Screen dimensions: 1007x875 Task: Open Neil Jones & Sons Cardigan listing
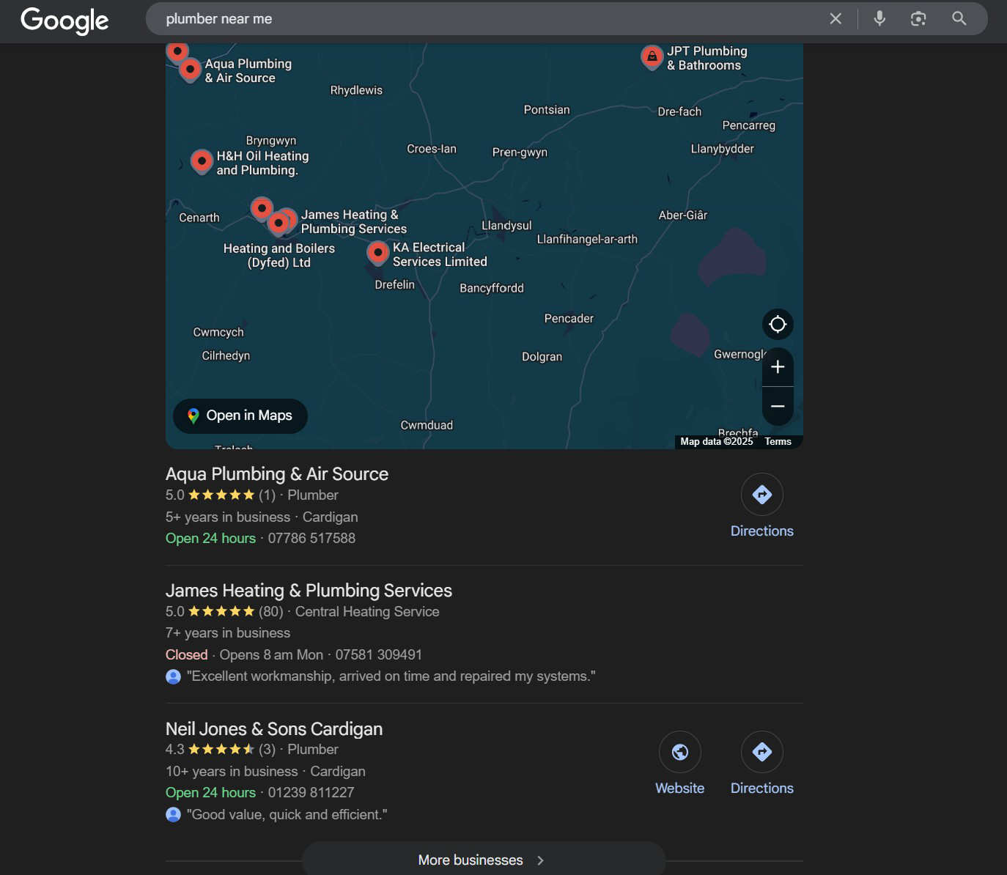[274, 729]
